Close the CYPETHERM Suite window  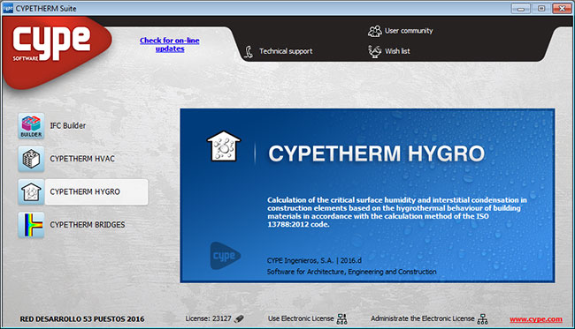point(562,9)
